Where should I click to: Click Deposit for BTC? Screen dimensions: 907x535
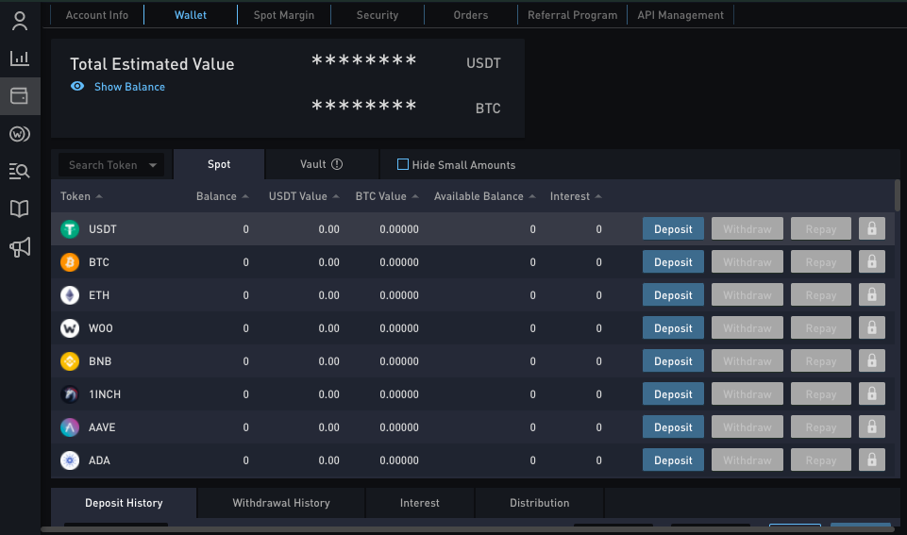673,261
